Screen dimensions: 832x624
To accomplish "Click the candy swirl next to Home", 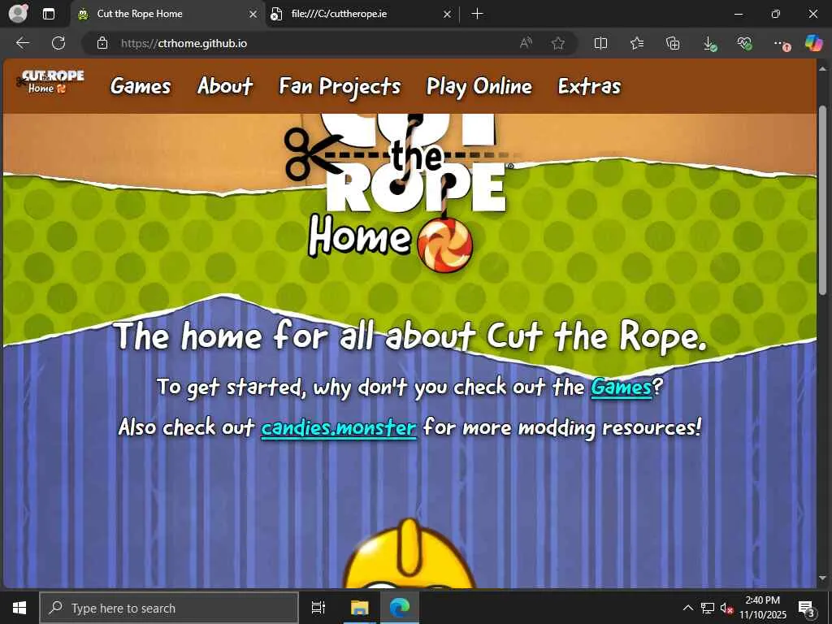I will 444,245.
